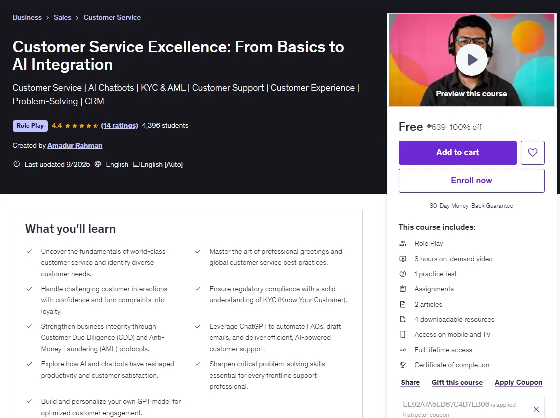Image resolution: width=560 pixels, height=418 pixels.
Task: Click the mobile device icon
Action: point(403,335)
